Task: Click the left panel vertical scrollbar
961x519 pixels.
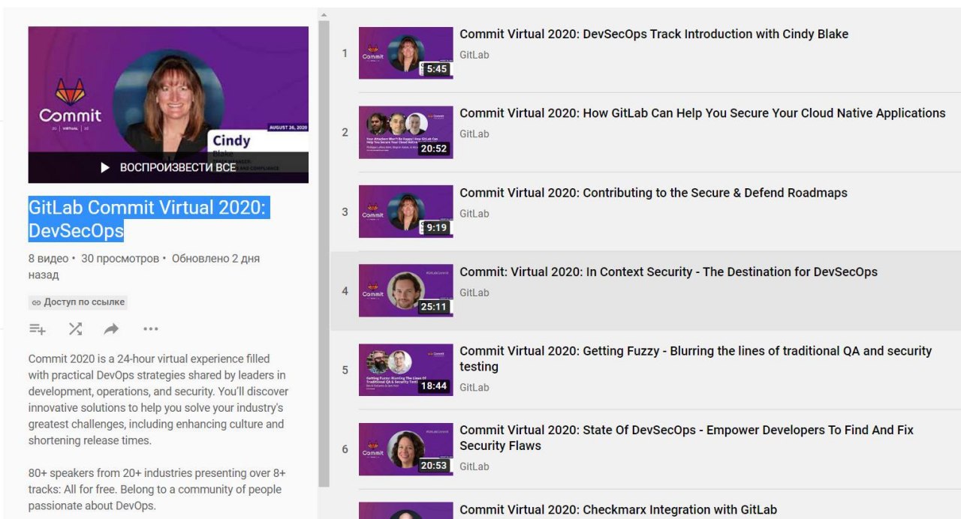Action: tap(324, 255)
